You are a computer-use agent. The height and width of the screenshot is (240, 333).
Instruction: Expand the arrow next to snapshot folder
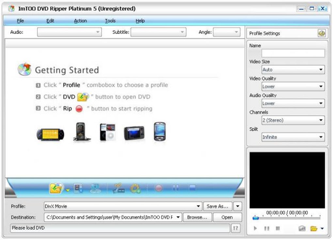[x=322, y=229]
